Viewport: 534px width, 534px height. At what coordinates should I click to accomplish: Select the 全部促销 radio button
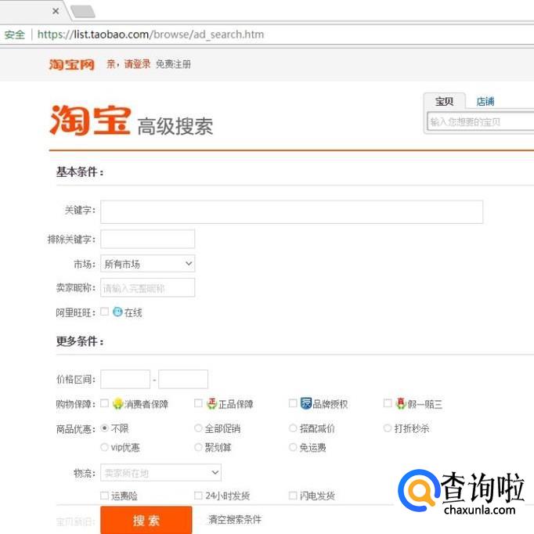pyautogui.click(x=198, y=428)
